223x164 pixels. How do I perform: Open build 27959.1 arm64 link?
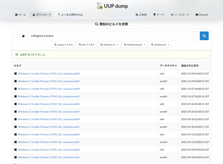(49, 96)
